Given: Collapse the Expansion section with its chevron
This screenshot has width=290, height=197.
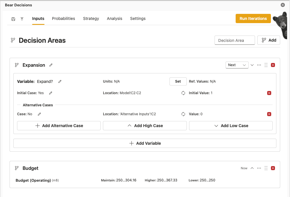Looking at the screenshot, I should point(252,65).
